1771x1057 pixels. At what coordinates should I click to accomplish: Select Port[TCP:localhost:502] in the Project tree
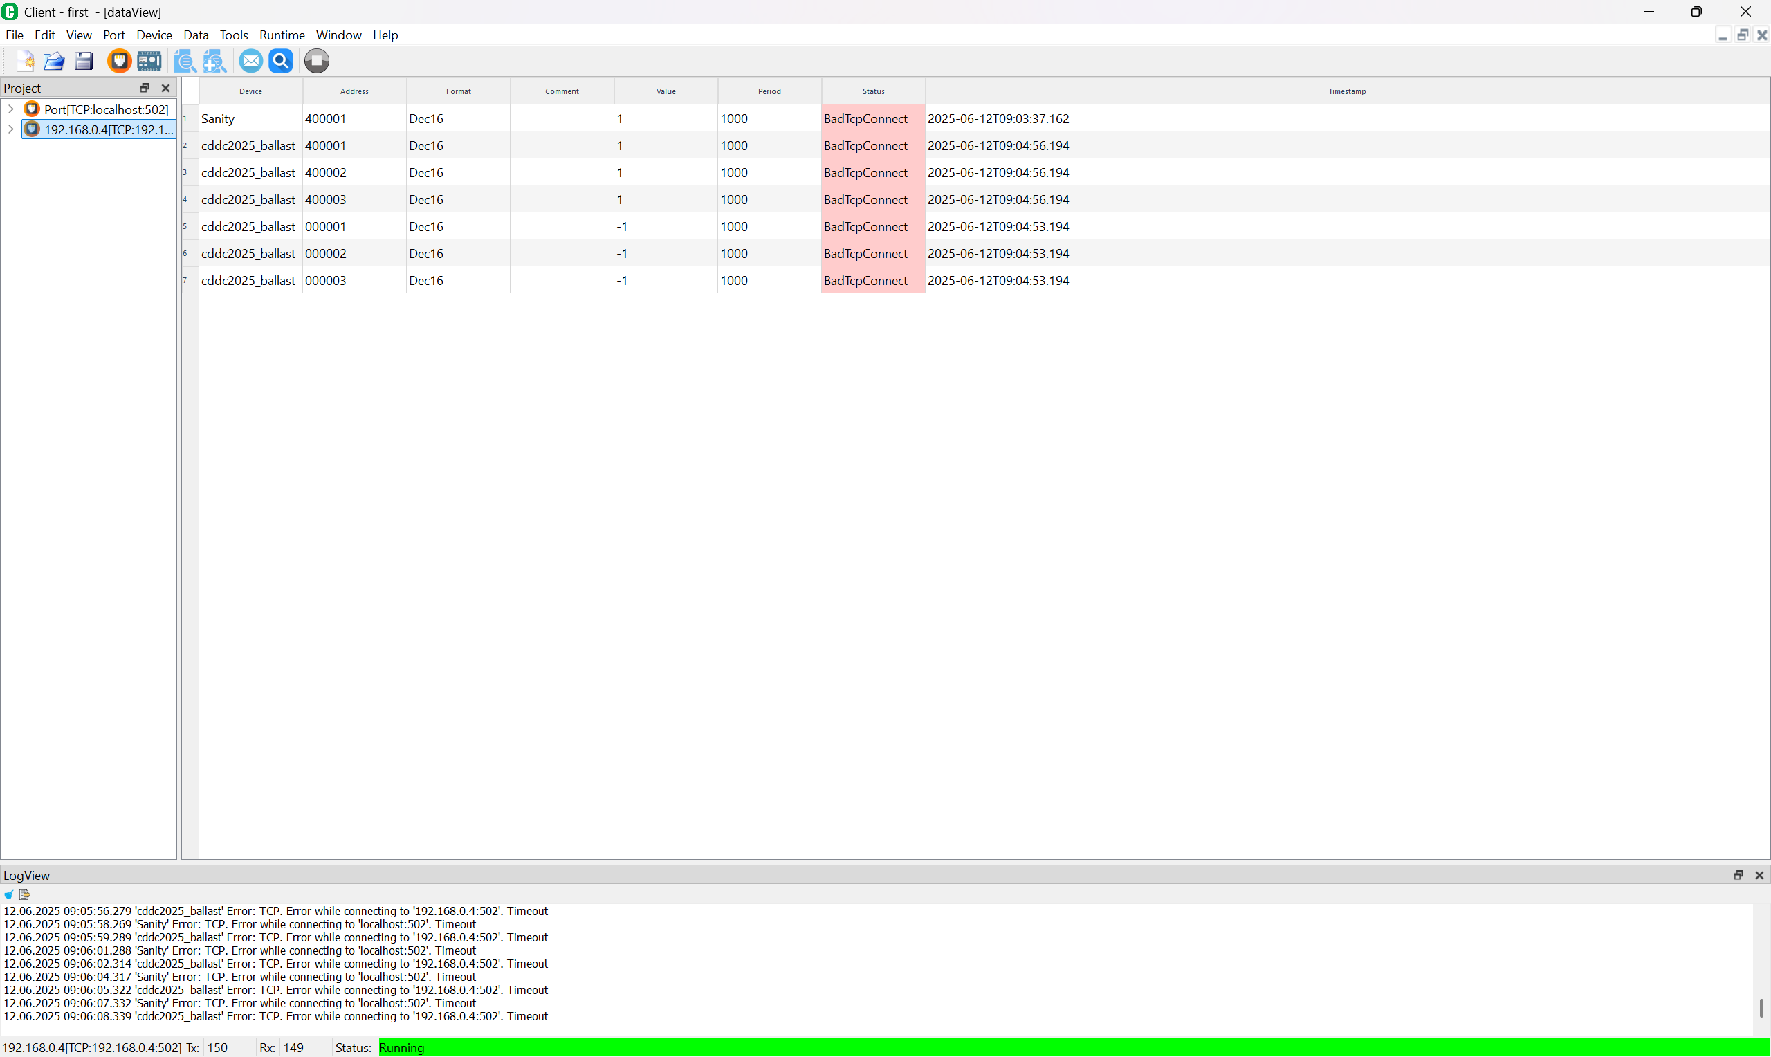tap(105, 109)
